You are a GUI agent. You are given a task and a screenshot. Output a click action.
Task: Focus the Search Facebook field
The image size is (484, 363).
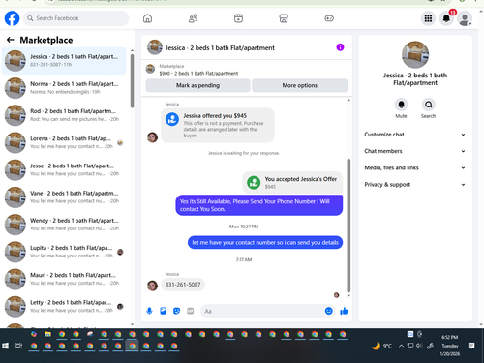point(76,18)
